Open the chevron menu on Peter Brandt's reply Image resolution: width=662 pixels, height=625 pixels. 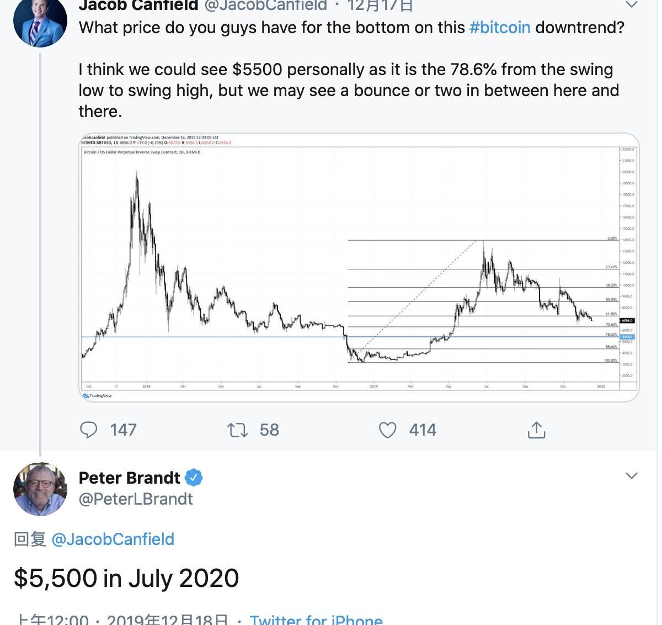(631, 475)
